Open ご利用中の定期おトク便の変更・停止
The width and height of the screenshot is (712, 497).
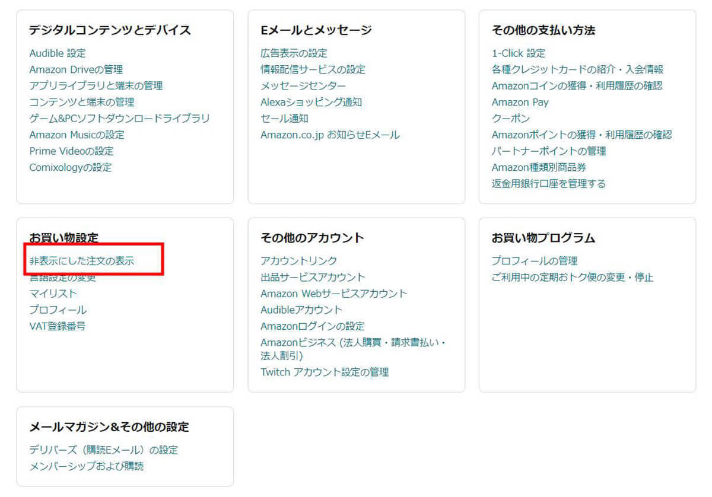572,277
